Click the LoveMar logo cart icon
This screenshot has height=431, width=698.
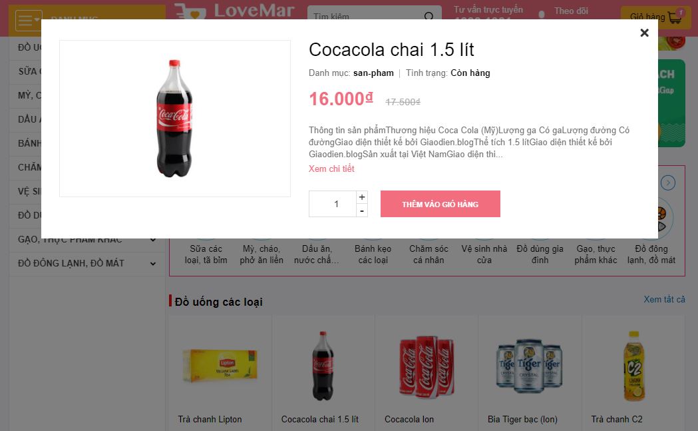pos(189,11)
